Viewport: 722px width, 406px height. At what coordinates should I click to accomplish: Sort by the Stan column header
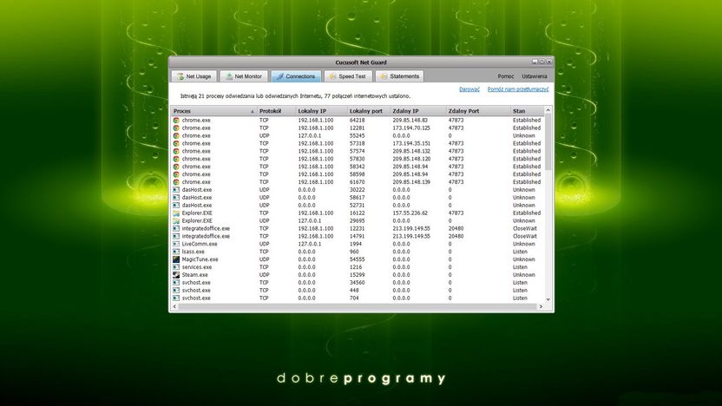tap(528, 111)
